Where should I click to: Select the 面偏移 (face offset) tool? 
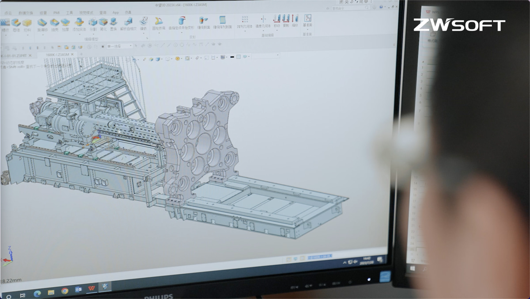click(42, 25)
